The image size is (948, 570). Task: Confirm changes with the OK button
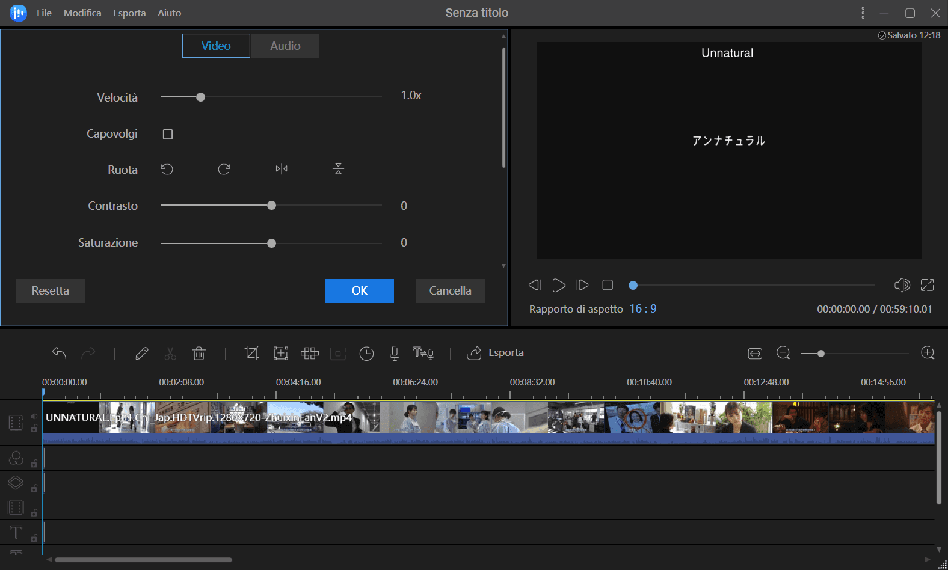tap(359, 291)
